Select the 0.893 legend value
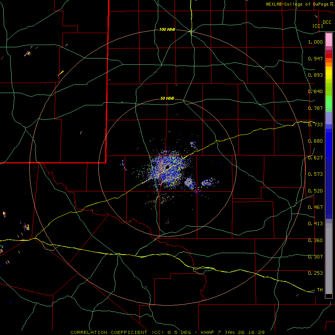 [x=315, y=75]
